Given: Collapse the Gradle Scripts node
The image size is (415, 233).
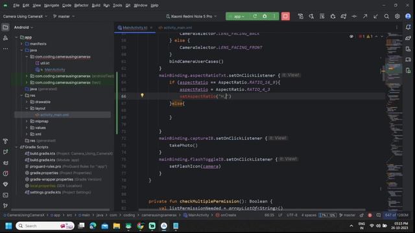Looking at the screenshot, I should coord(16,147).
